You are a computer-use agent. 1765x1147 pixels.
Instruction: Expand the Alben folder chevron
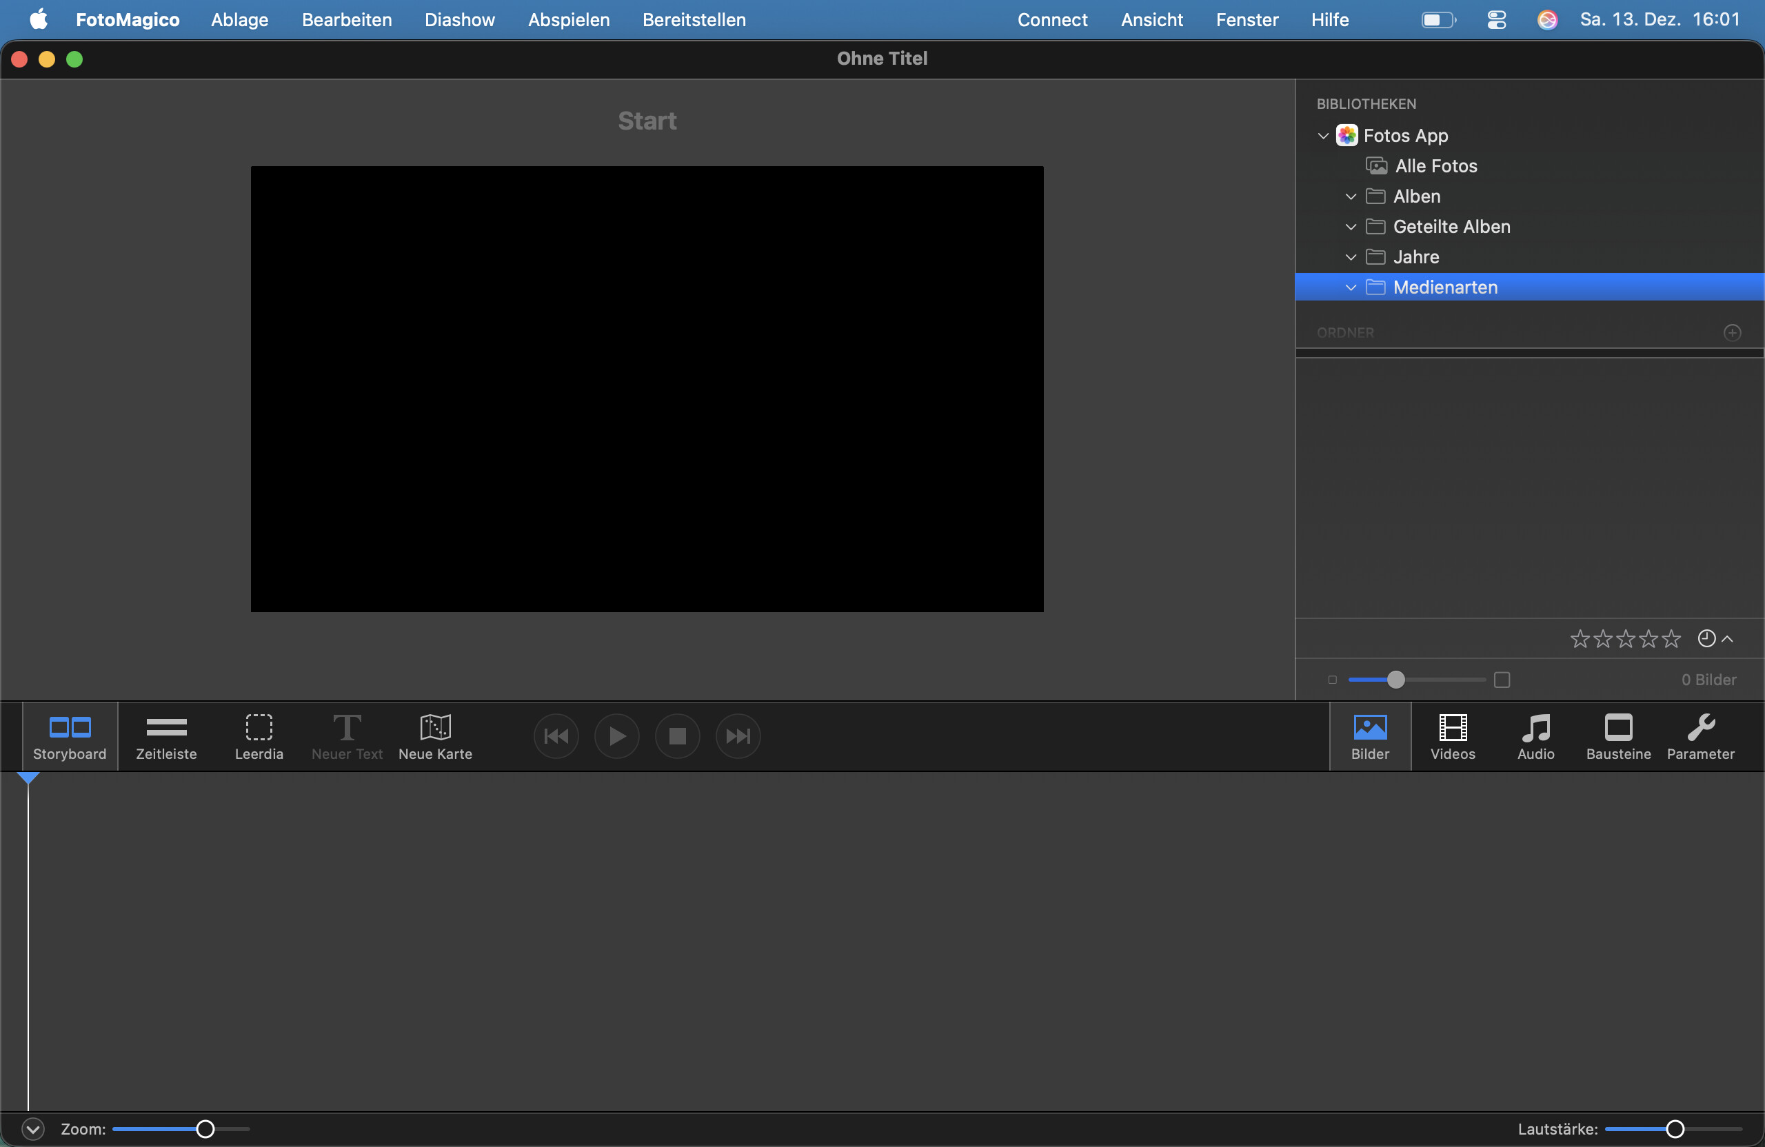[1351, 196]
